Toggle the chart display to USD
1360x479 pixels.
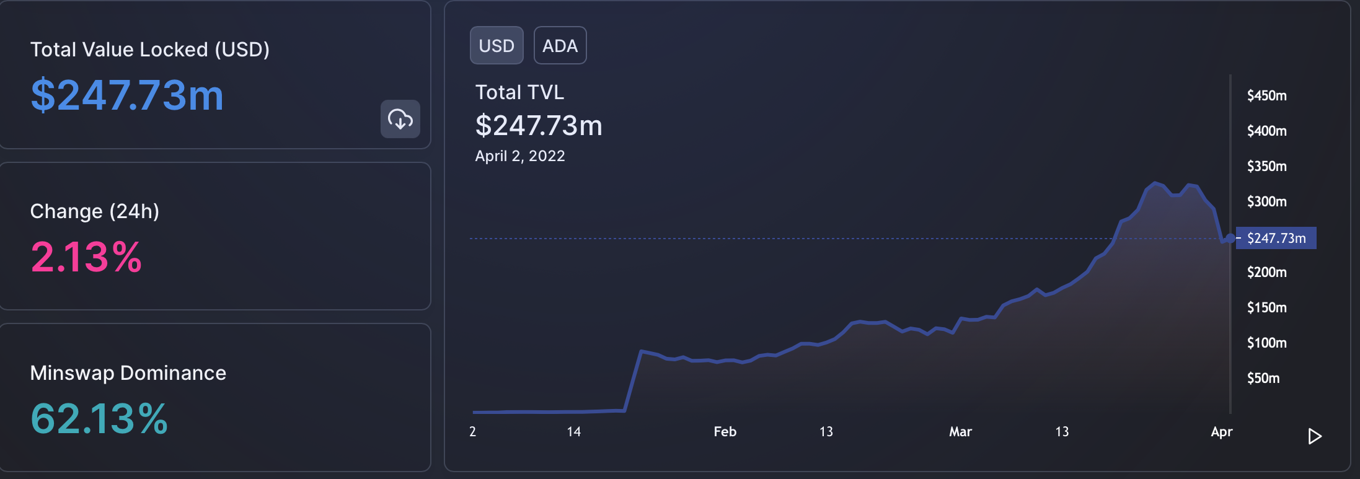tap(497, 45)
